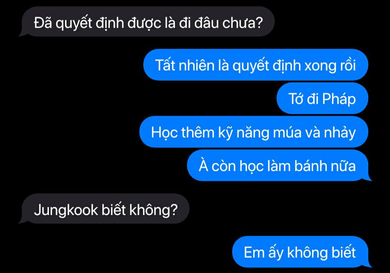Tap the 'Học thêm kỹ năng múa và nhảy' bubble
Image resolution: width=390 pixels, height=273 pixels.
tap(254, 132)
